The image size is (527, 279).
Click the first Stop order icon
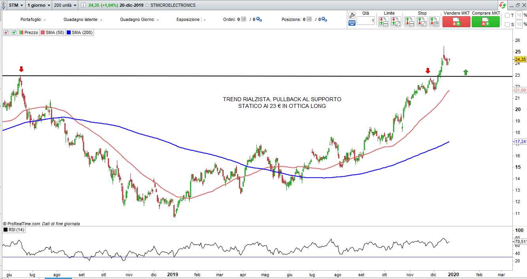click(410, 22)
